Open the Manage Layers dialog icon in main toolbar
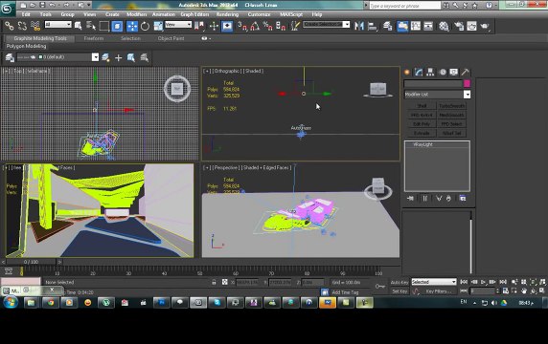548x344 pixels. point(388,26)
